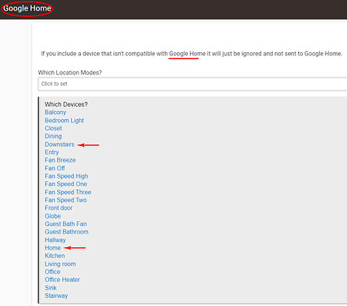Select the Guest Bathroom device link
Viewport: 347px width, 306px height.
[66, 232]
